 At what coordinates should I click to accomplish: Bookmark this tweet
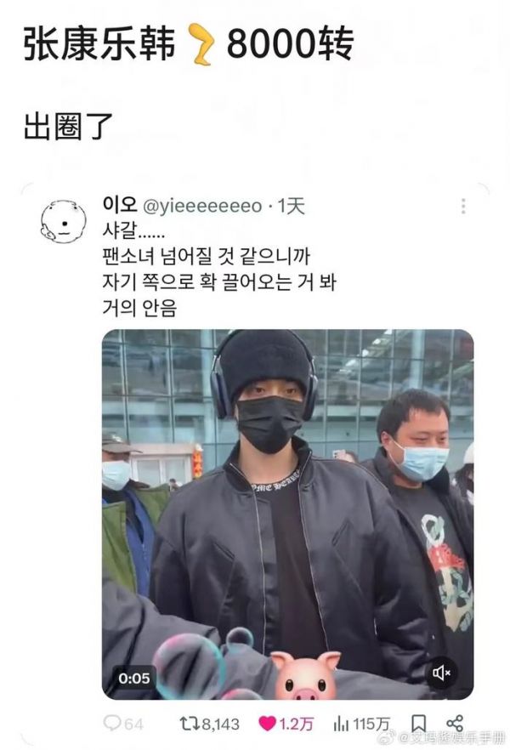pos(419,723)
